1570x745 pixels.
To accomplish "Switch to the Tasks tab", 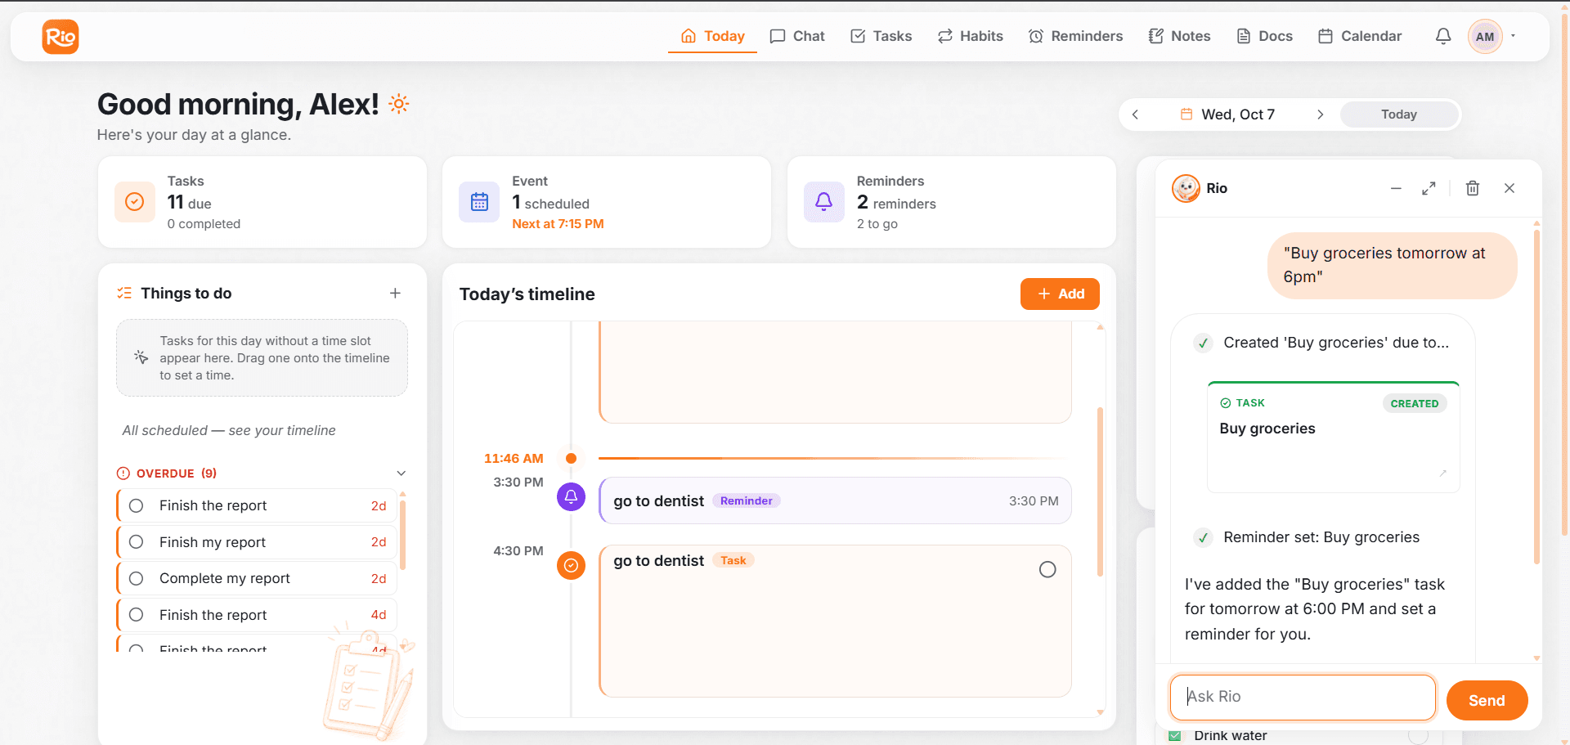I will click(x=881, y=36).
